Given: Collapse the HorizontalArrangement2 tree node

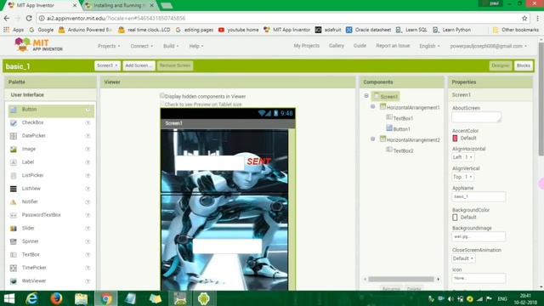Looking at the screenshot, I should (372, 139).
